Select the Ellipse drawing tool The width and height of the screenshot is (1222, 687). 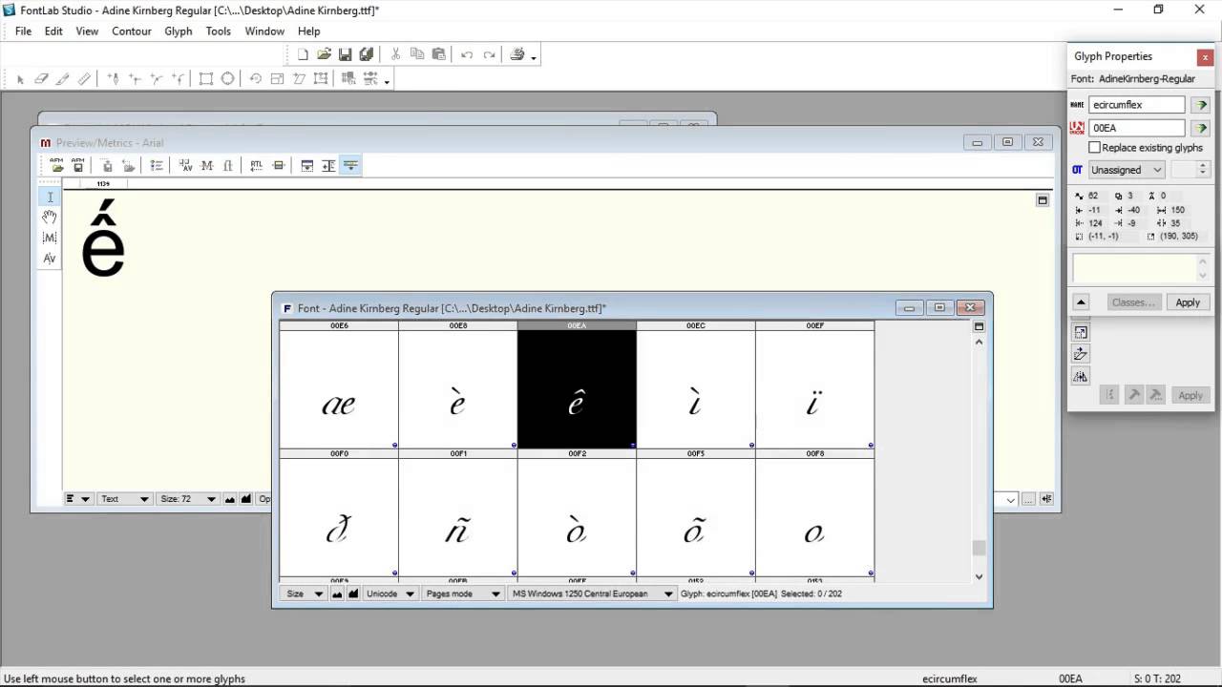(x=227, y=79)
